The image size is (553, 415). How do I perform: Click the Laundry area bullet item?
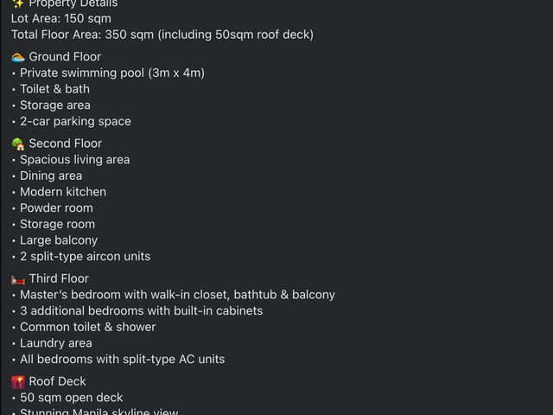55,343
